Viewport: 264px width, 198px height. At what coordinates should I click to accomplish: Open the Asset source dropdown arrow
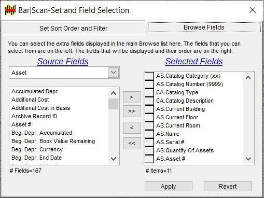114,73
